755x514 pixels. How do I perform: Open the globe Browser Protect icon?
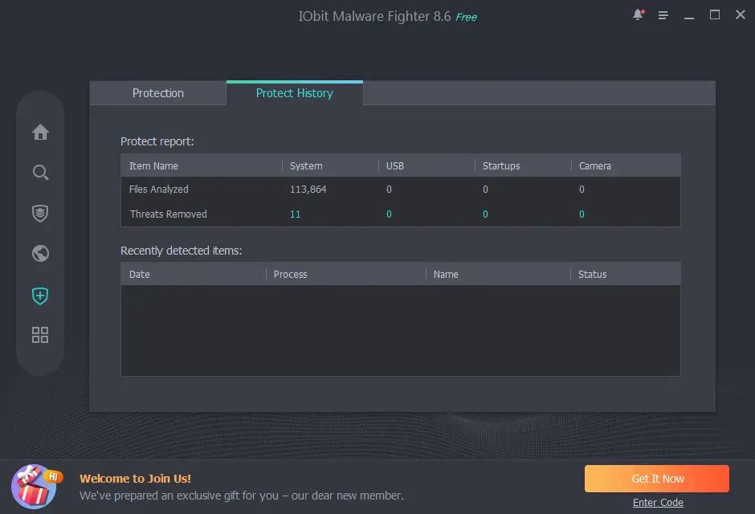40,253
